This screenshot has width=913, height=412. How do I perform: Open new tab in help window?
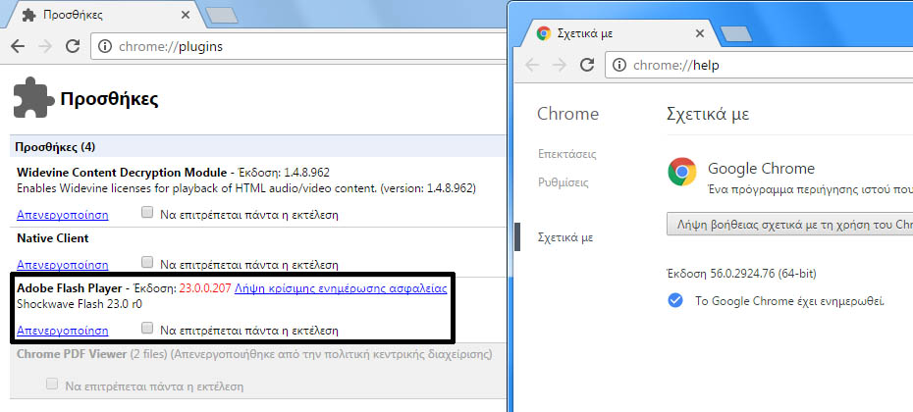point(736,34)
